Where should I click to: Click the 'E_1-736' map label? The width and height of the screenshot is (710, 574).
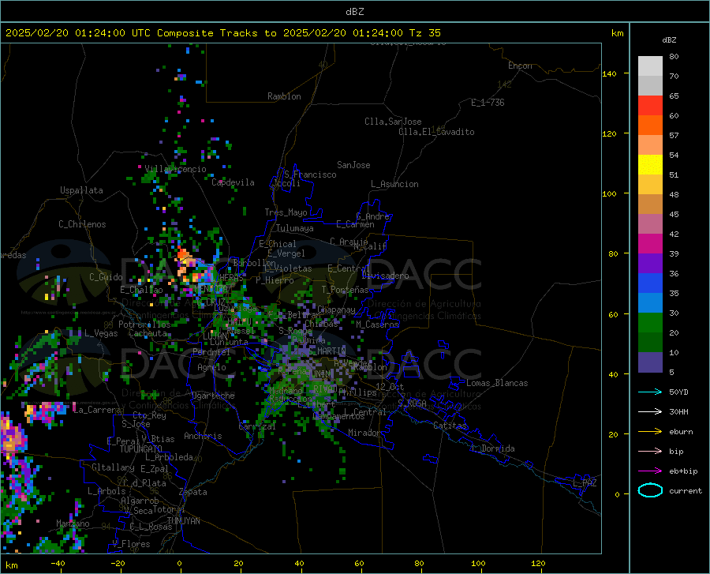click(488, 103)
